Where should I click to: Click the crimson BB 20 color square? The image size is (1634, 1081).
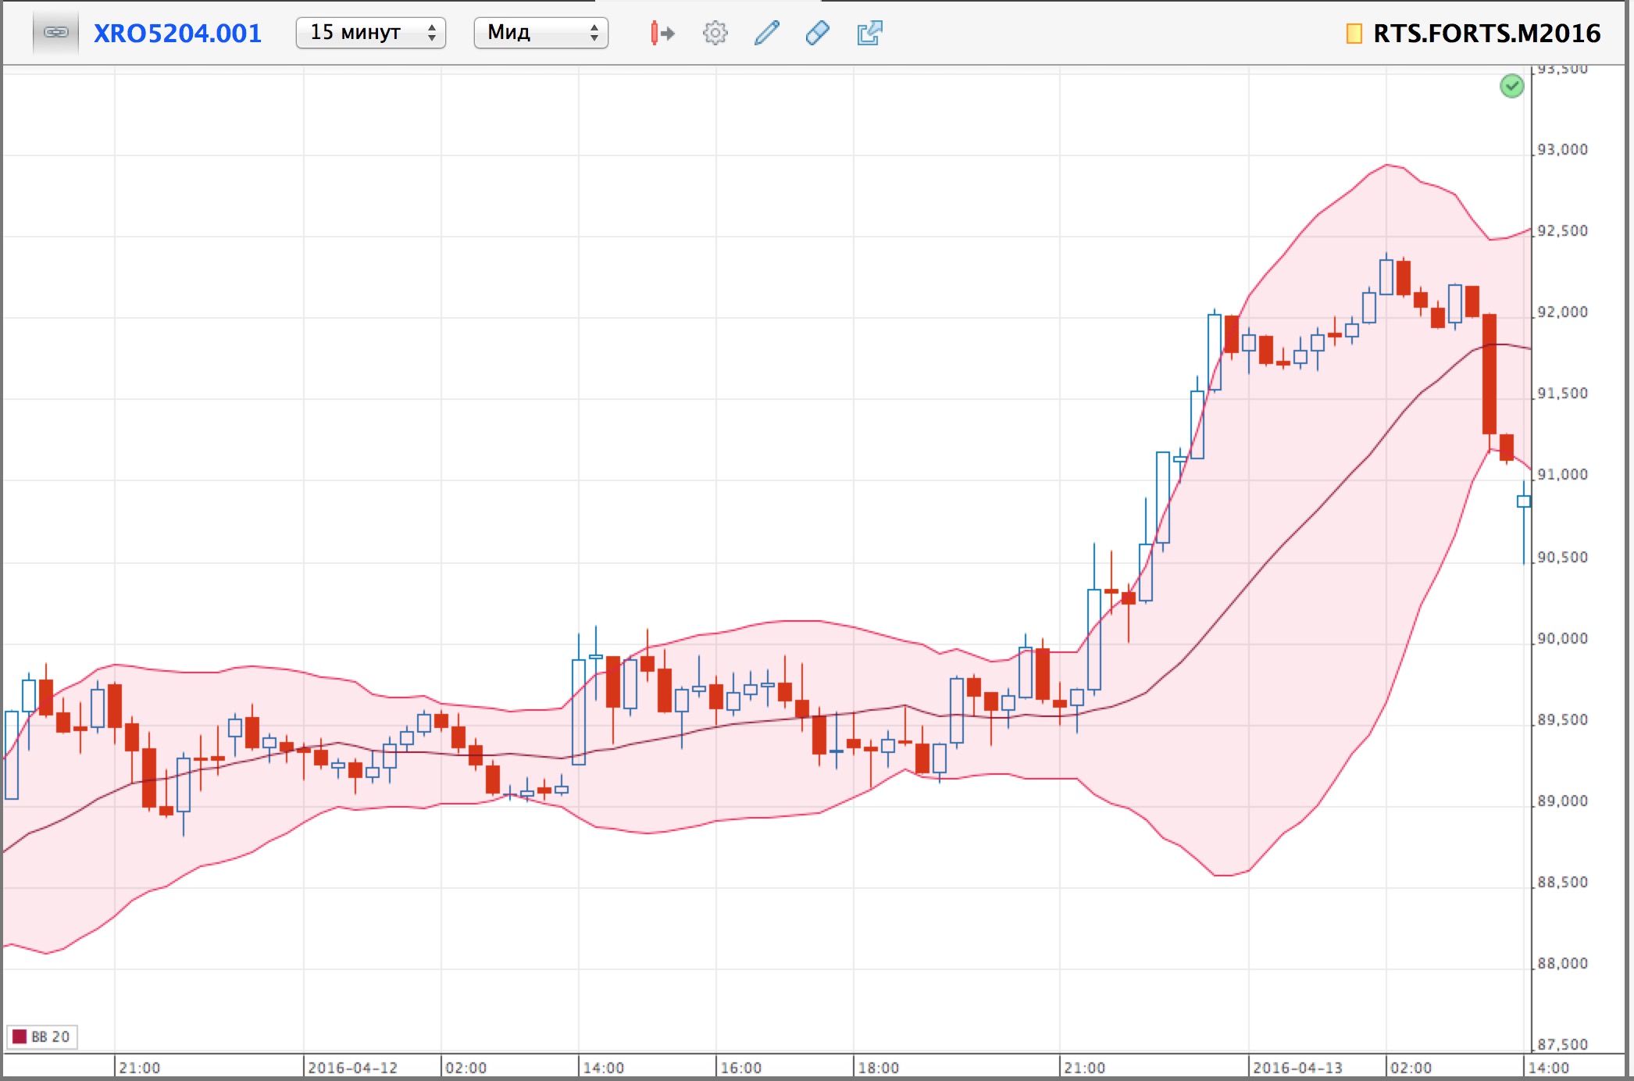point(20,1036)
